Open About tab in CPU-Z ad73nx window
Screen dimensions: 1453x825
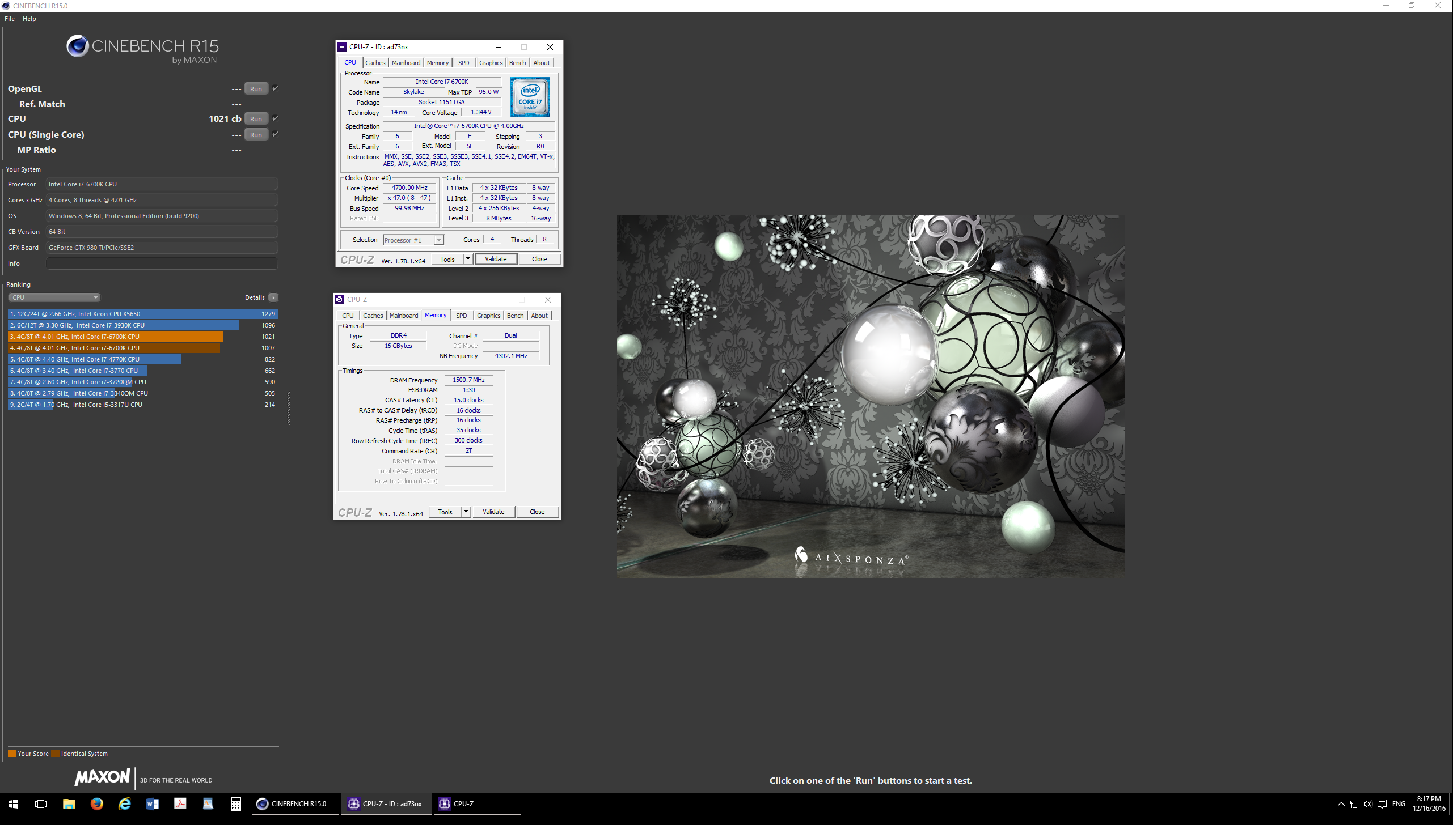pyautogui.click(x=542, y=63)
